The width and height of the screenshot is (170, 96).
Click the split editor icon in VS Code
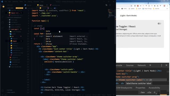click(110, 5)
